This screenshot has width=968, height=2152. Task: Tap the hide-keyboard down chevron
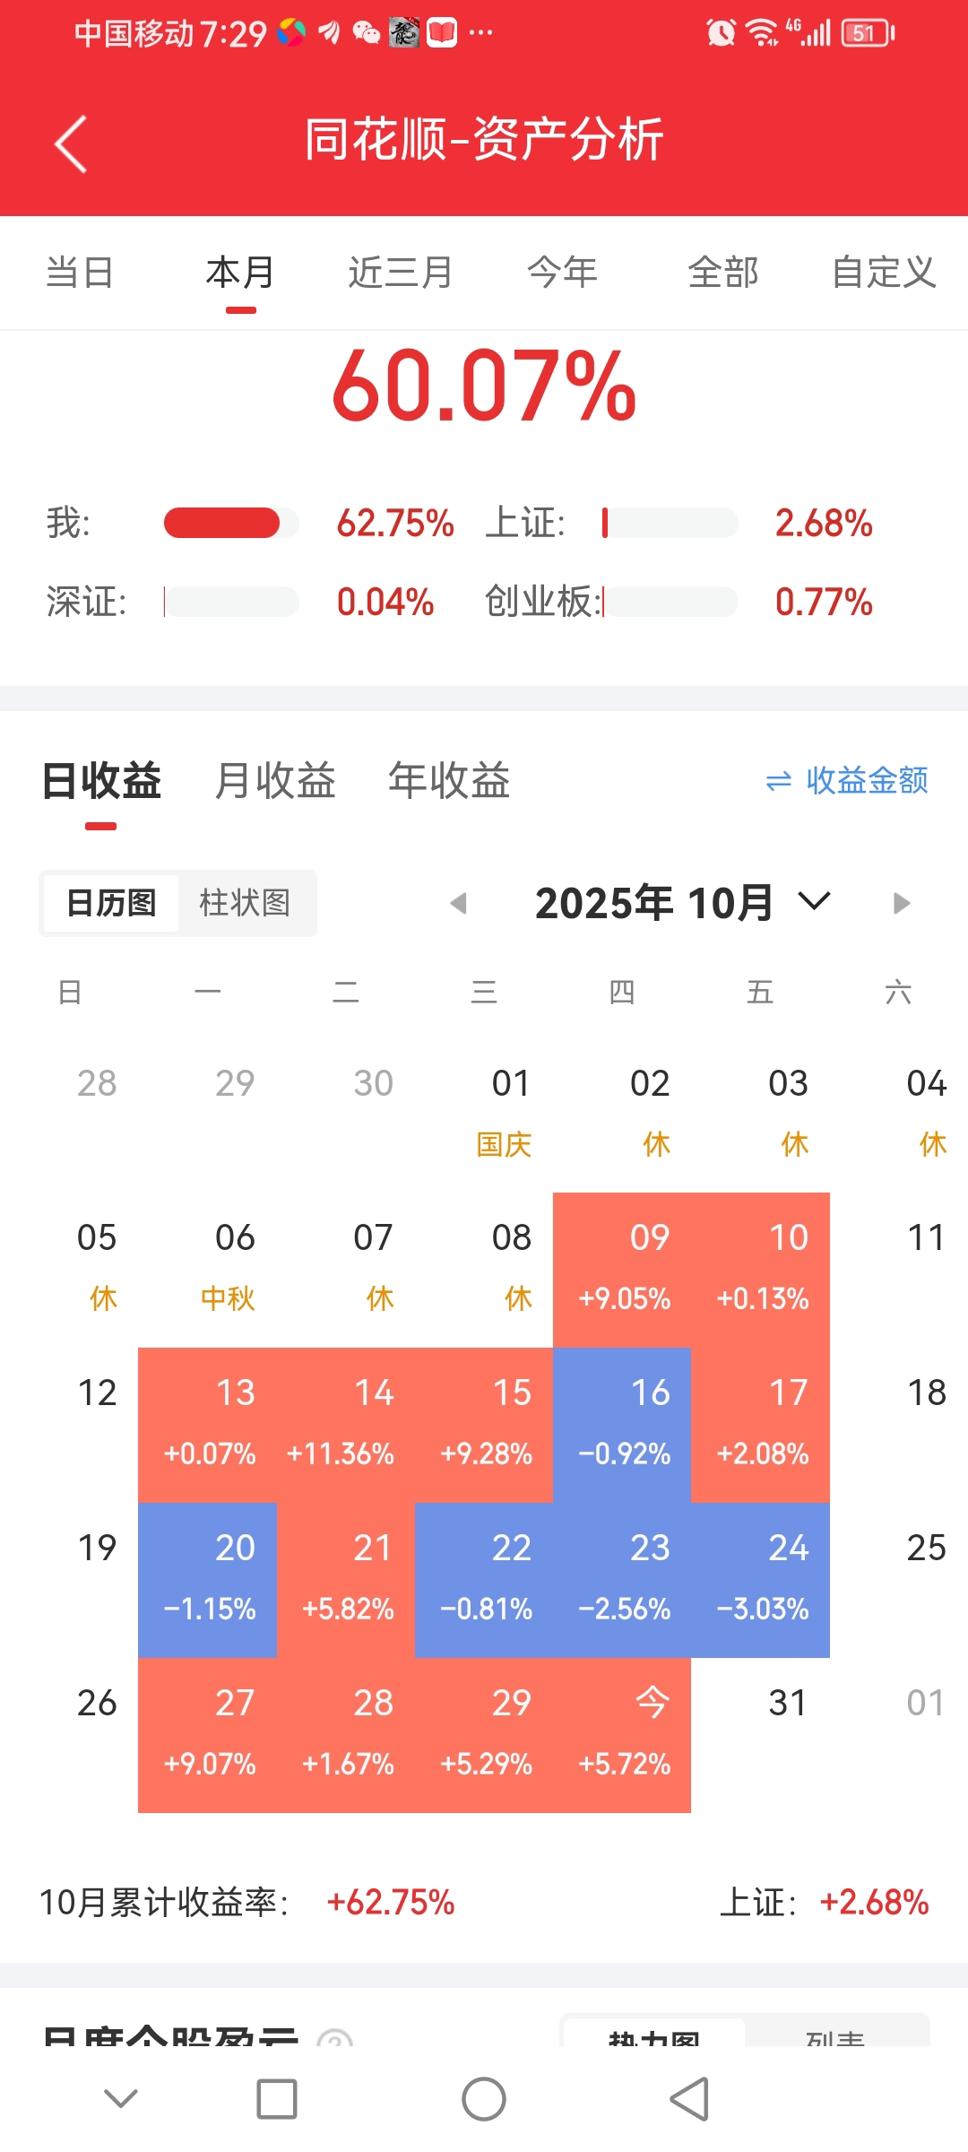tap(121, 2098)
